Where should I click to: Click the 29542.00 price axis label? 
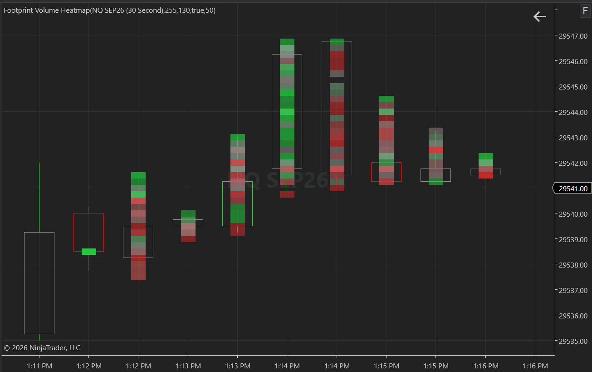tap(573, 163)
